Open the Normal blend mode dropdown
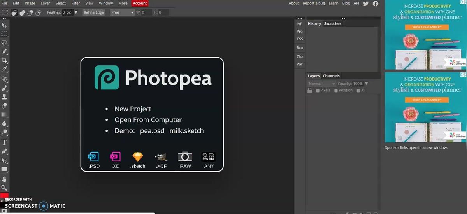This screenshot has height=214, width=467. pos(321,84)
